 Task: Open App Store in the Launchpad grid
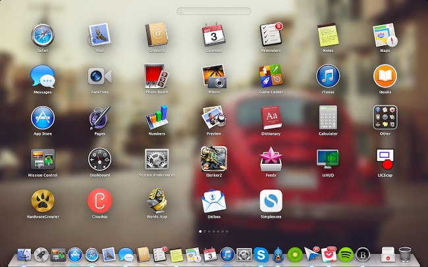[x=43, y=118]
